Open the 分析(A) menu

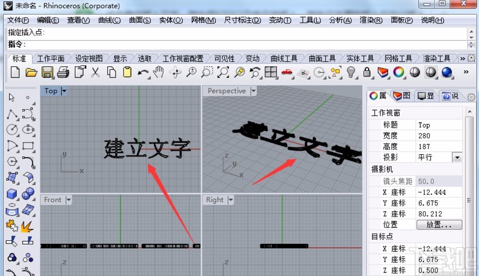tap(340, 20)
